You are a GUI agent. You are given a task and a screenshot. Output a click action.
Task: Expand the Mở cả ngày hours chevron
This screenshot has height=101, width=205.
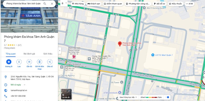(24, 85)
